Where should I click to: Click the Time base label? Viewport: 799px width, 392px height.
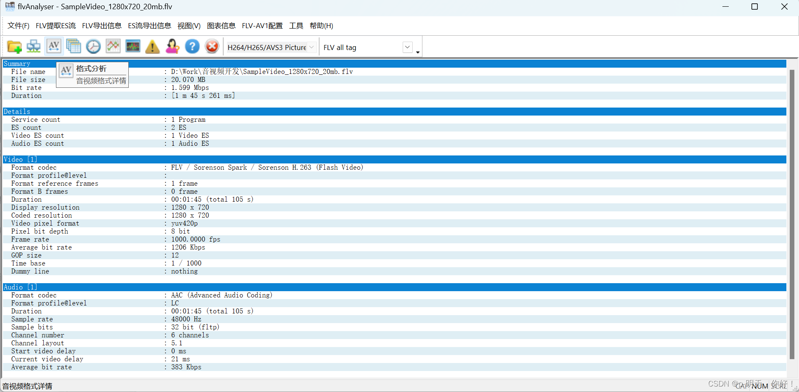click(28, 263)
